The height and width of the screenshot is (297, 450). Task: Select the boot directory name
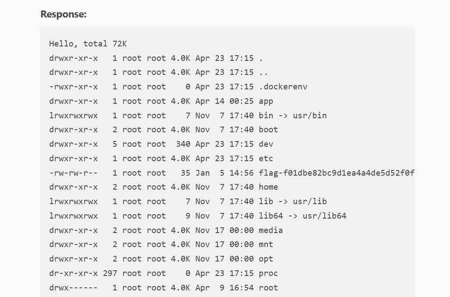tap(268, 130)
